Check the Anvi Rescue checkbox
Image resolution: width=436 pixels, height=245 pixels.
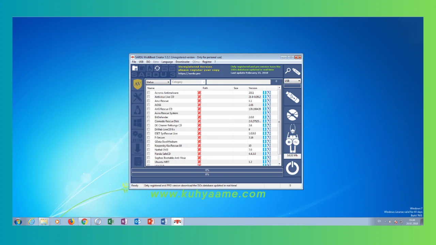click(149, 101)
